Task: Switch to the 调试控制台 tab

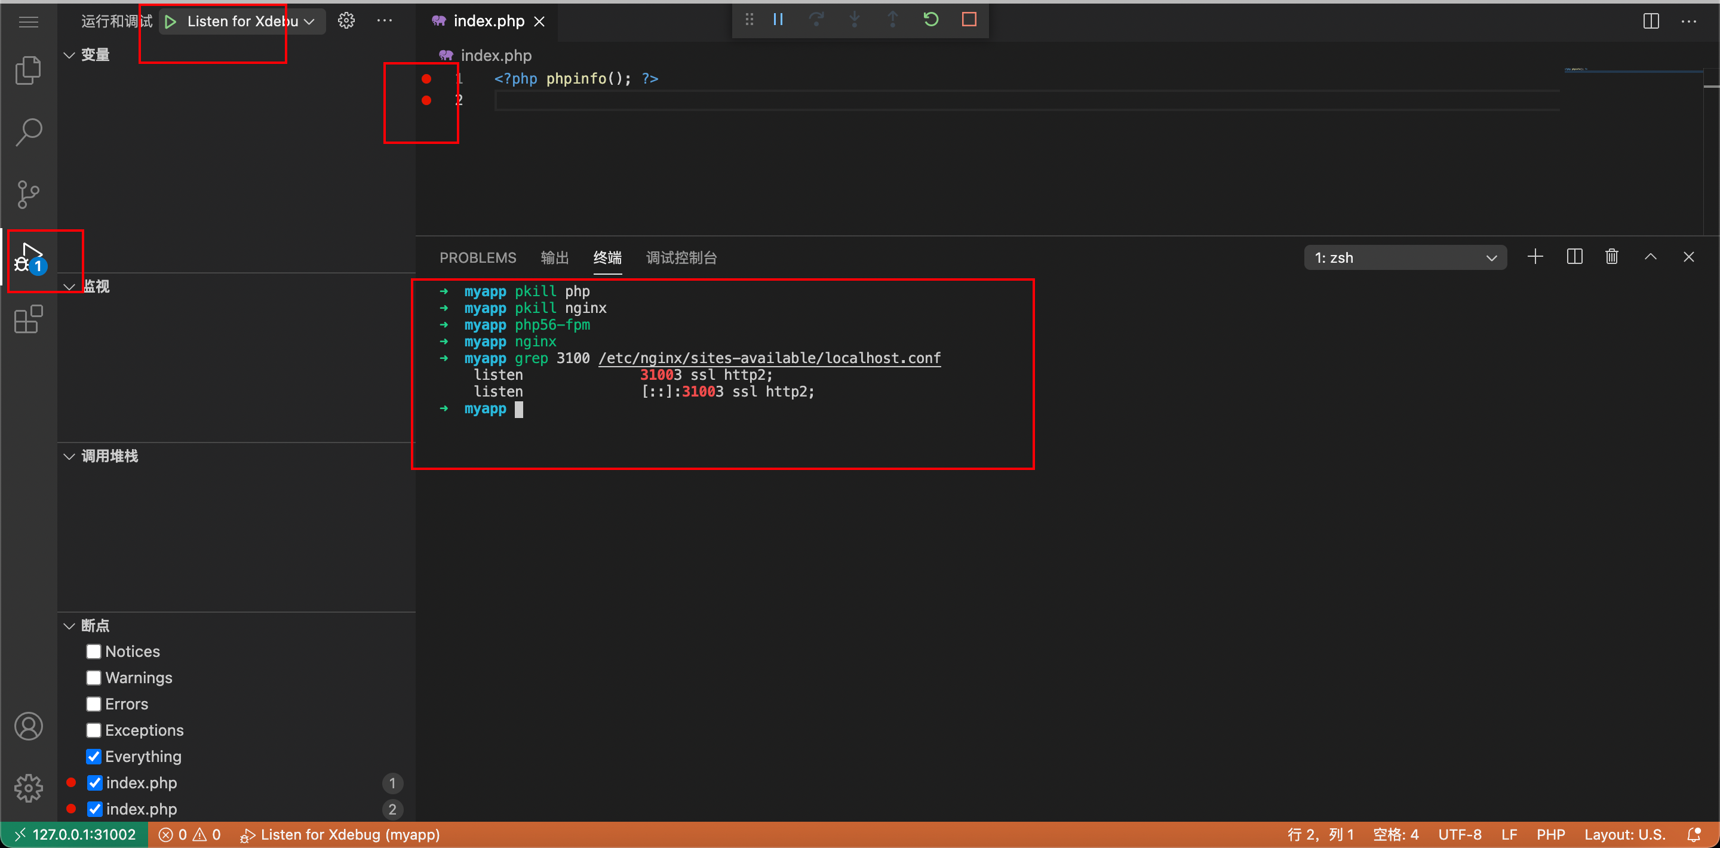Action: (x=681, y=258)
